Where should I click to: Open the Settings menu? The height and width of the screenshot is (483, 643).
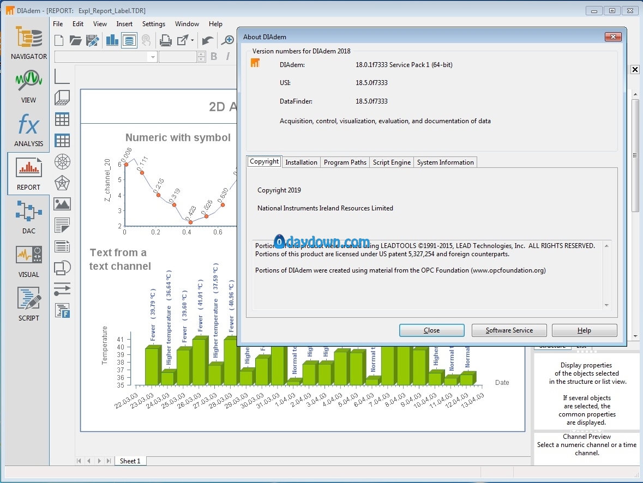(154, 24)
